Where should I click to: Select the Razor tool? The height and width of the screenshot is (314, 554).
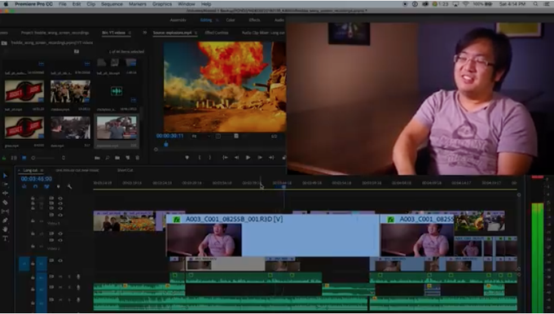[x=5, y=203]
